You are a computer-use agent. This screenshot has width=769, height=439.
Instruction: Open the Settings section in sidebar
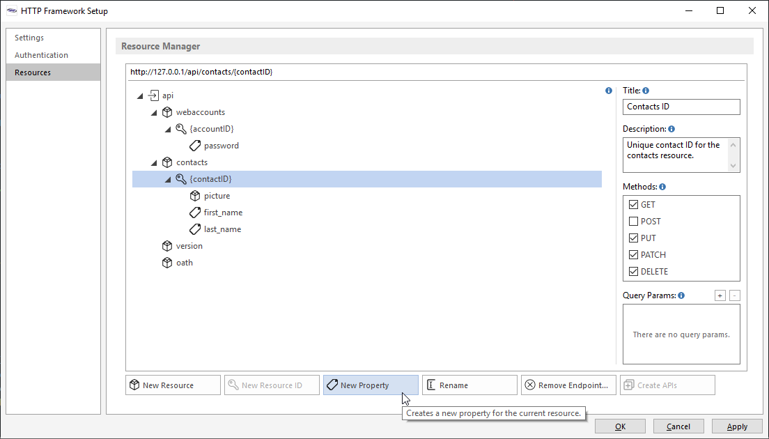tap(29, 38)
